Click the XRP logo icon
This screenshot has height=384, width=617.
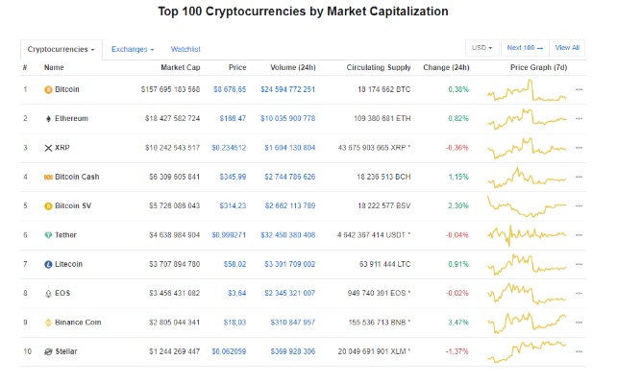[x=48, y=148]
